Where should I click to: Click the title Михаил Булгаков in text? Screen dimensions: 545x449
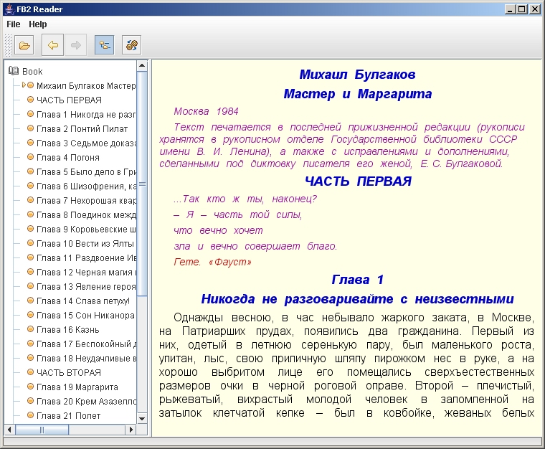[x=357, y=75]
